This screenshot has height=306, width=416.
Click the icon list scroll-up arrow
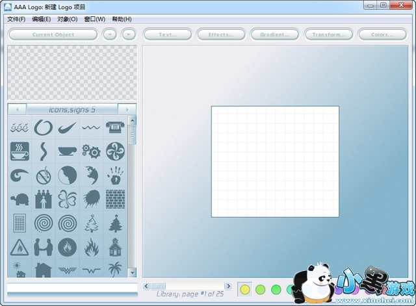[132, 121]
